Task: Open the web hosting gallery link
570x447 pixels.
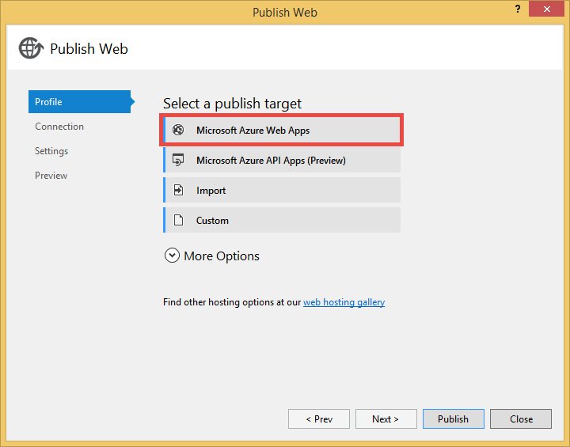Action: [344, 302]
